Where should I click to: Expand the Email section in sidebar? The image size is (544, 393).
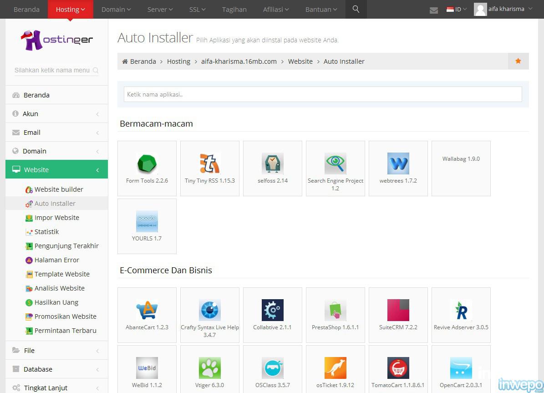point(56,133)
